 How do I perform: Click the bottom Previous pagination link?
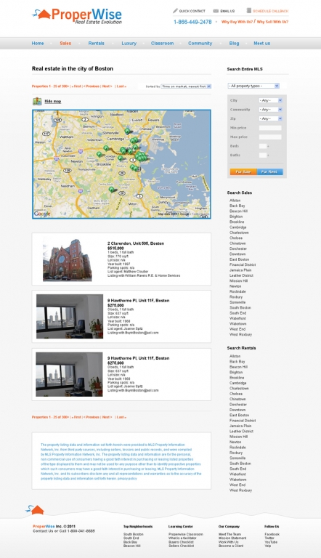(x=92, y=417)
